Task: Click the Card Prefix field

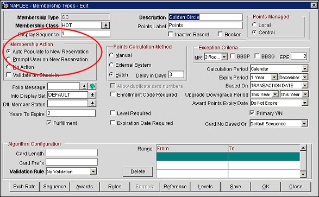Action: pyautogui.click(x=72, y=162)
